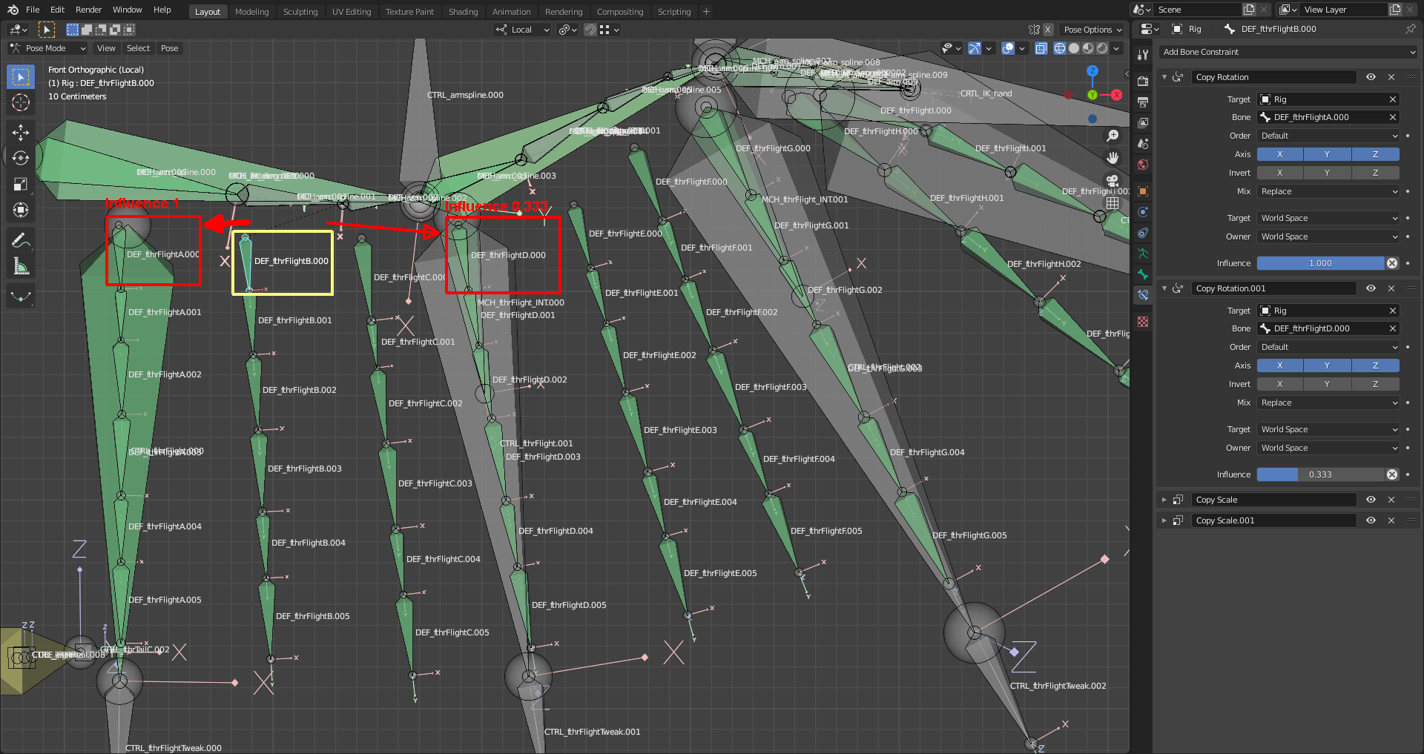Select the Rotate tool

[20, 158]
